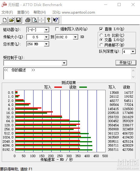
Task: Open the 文件(F) menu
Action: 7,12
